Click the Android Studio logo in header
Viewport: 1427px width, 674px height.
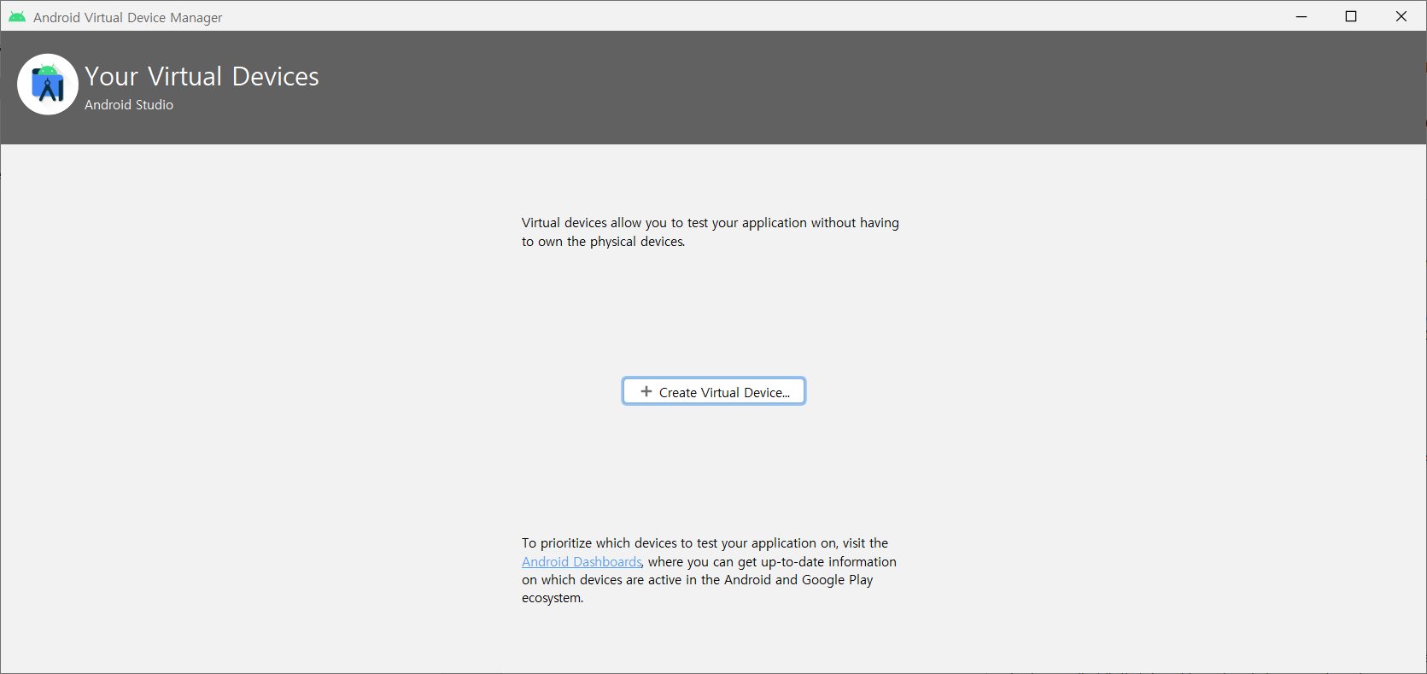[x=48, y=85]
